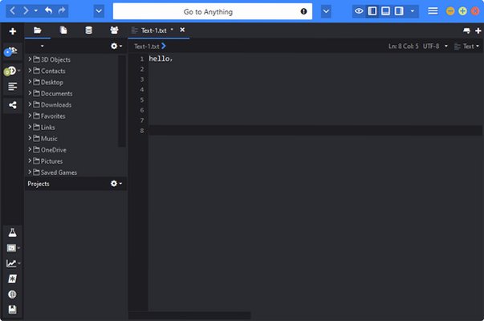This screenshot has height=321, width=484.
Task: Open the hamburger main menu
Action: click(433, 11)
